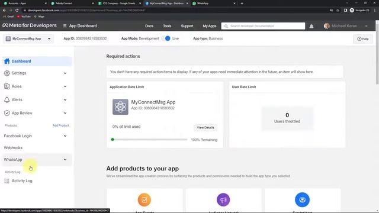Open Webhooks in the sidebar
The height and width of the screenshot is (213, 379).
(x=13, y=147)
